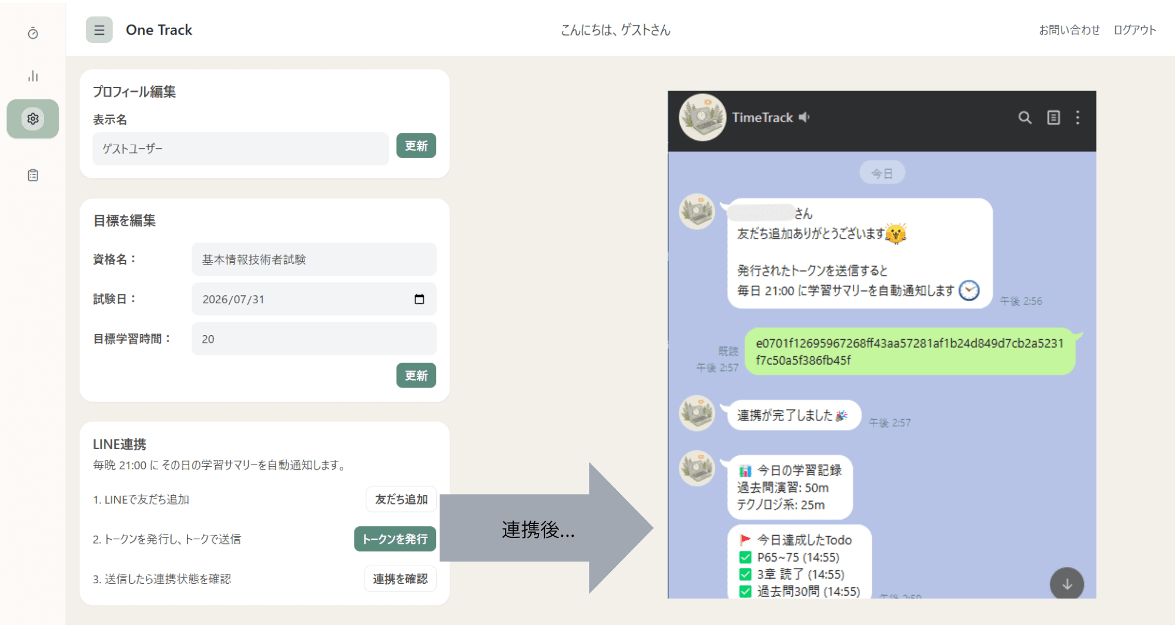Open the clipboard todo sidebar icon
The width and height of the screenshot is (1175, 625).
(33, 175)
